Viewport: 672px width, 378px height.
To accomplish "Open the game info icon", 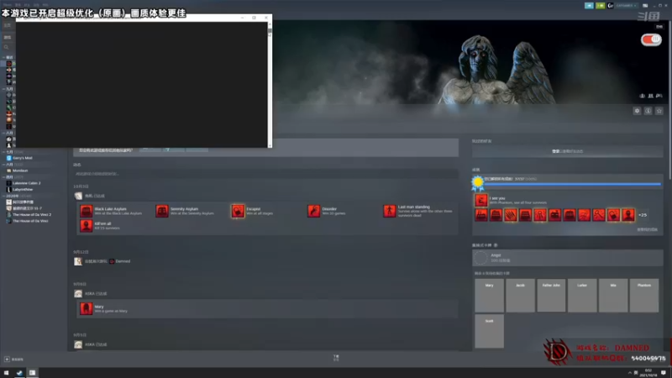I will (x=648, y=111).
